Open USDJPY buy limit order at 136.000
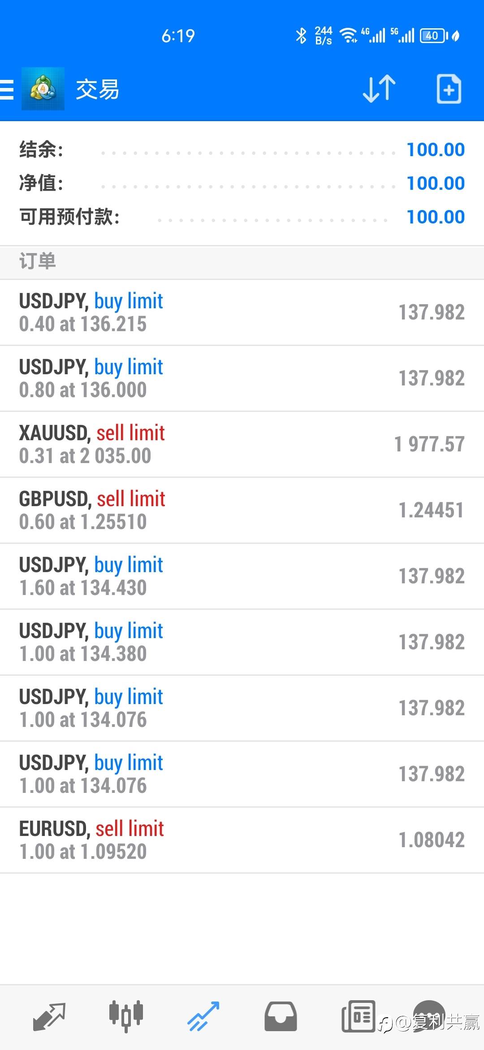484x1050 pixels. tap(242, 378)
